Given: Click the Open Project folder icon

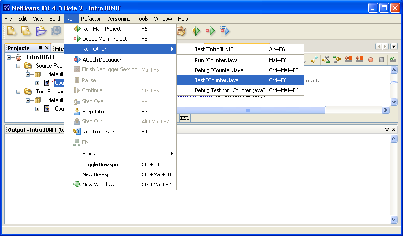Looking at the screenshot, I should click(41, 31).
